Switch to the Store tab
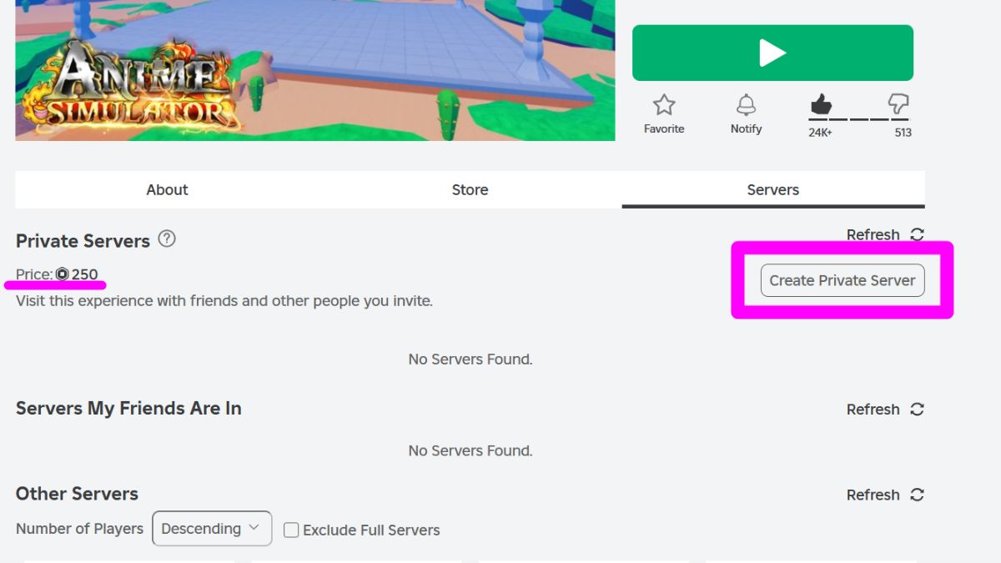 (x=470, y=189)
